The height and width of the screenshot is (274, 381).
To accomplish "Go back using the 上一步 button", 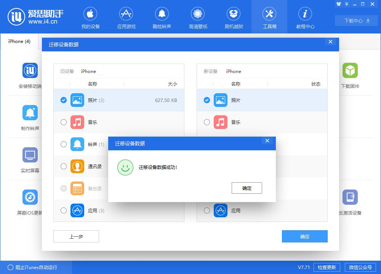I will (x=76, y=236).
